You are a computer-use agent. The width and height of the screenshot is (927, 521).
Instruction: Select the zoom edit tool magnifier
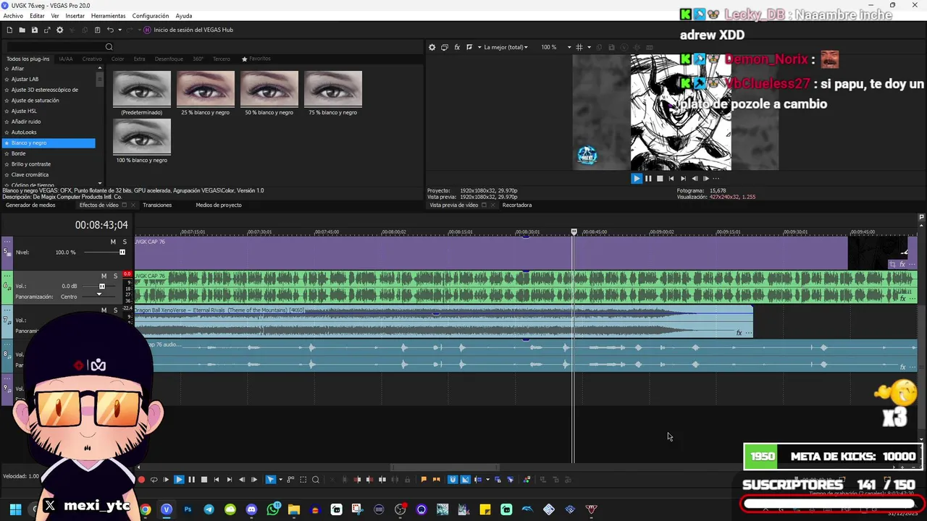coord(315,479)
